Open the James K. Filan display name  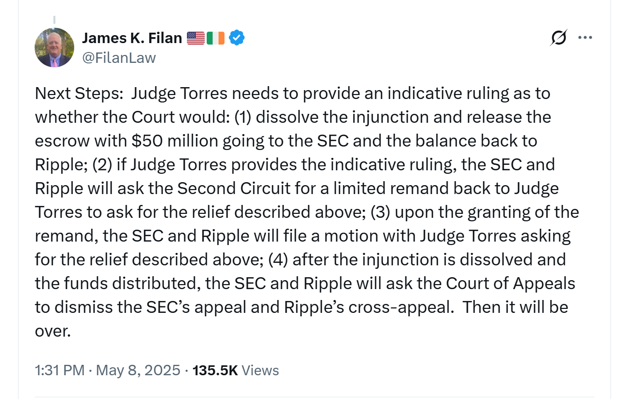point(132,38)
